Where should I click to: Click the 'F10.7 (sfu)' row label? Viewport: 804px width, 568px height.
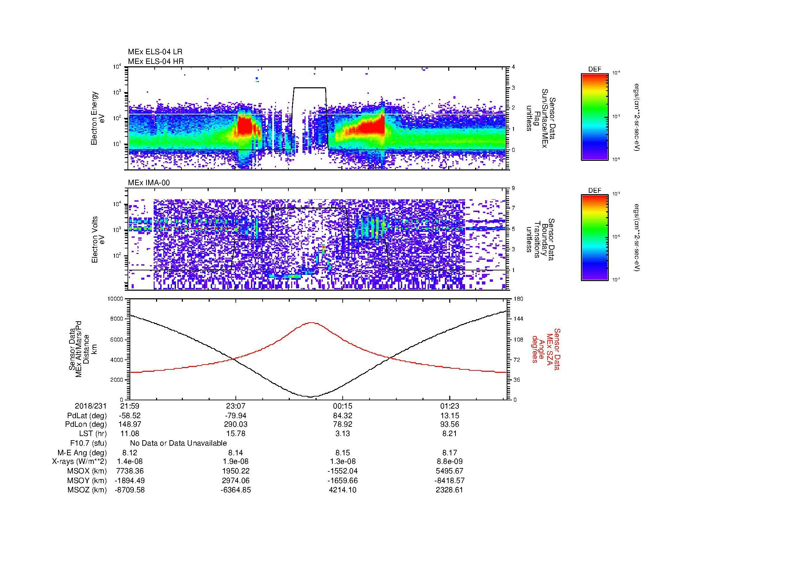pyautogui.click(x=88, y=443)
